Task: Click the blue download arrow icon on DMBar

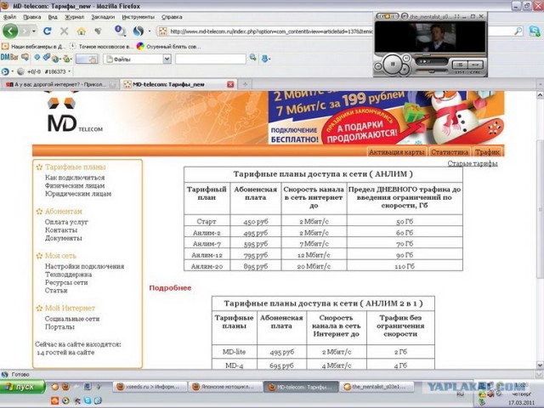Action: [x=265, y=59]
